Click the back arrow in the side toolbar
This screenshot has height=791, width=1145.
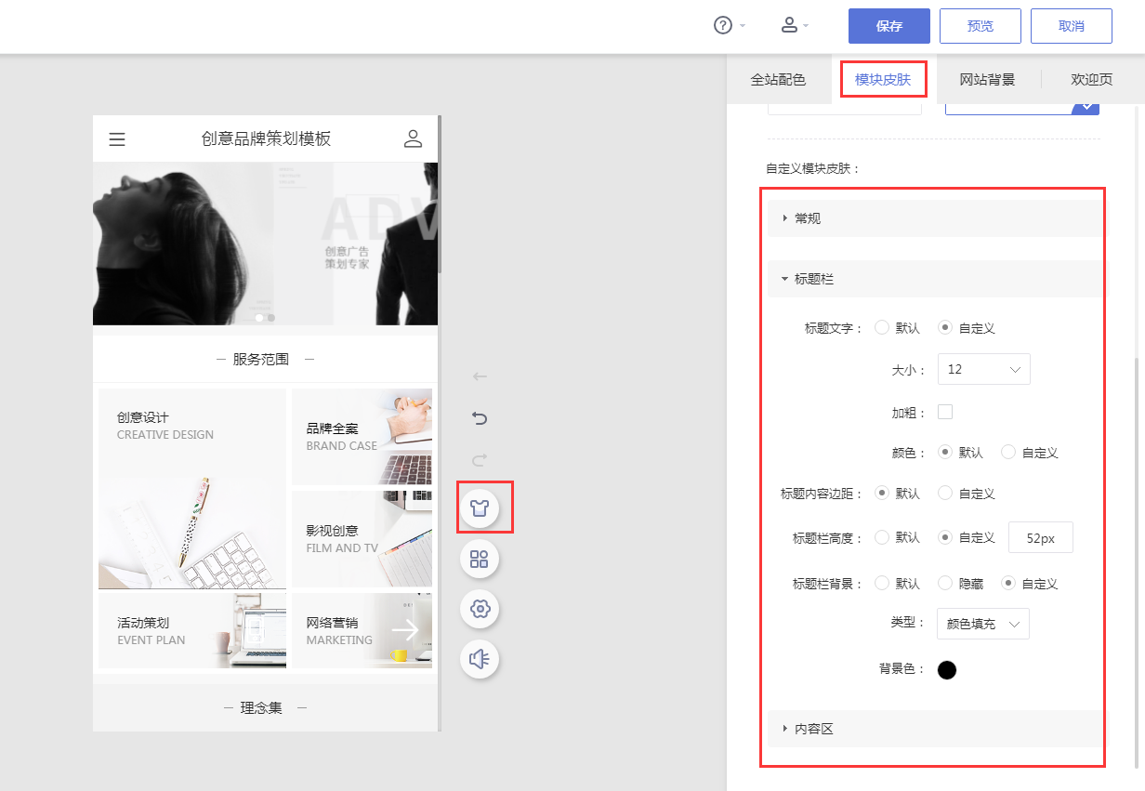coord(480,376)
